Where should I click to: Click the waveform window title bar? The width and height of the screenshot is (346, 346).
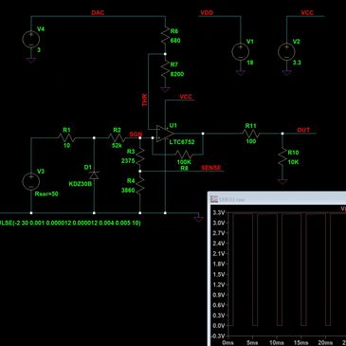[277, 199]
